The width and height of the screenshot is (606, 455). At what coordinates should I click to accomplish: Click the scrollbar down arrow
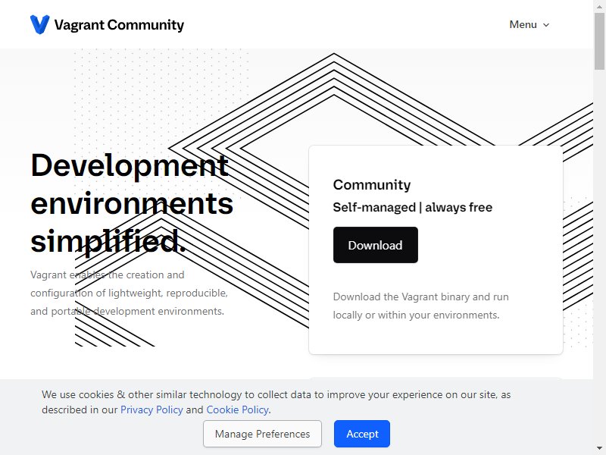point(600,450)
